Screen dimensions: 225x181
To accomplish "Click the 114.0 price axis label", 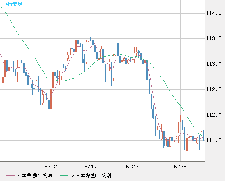I will [214, 14].
